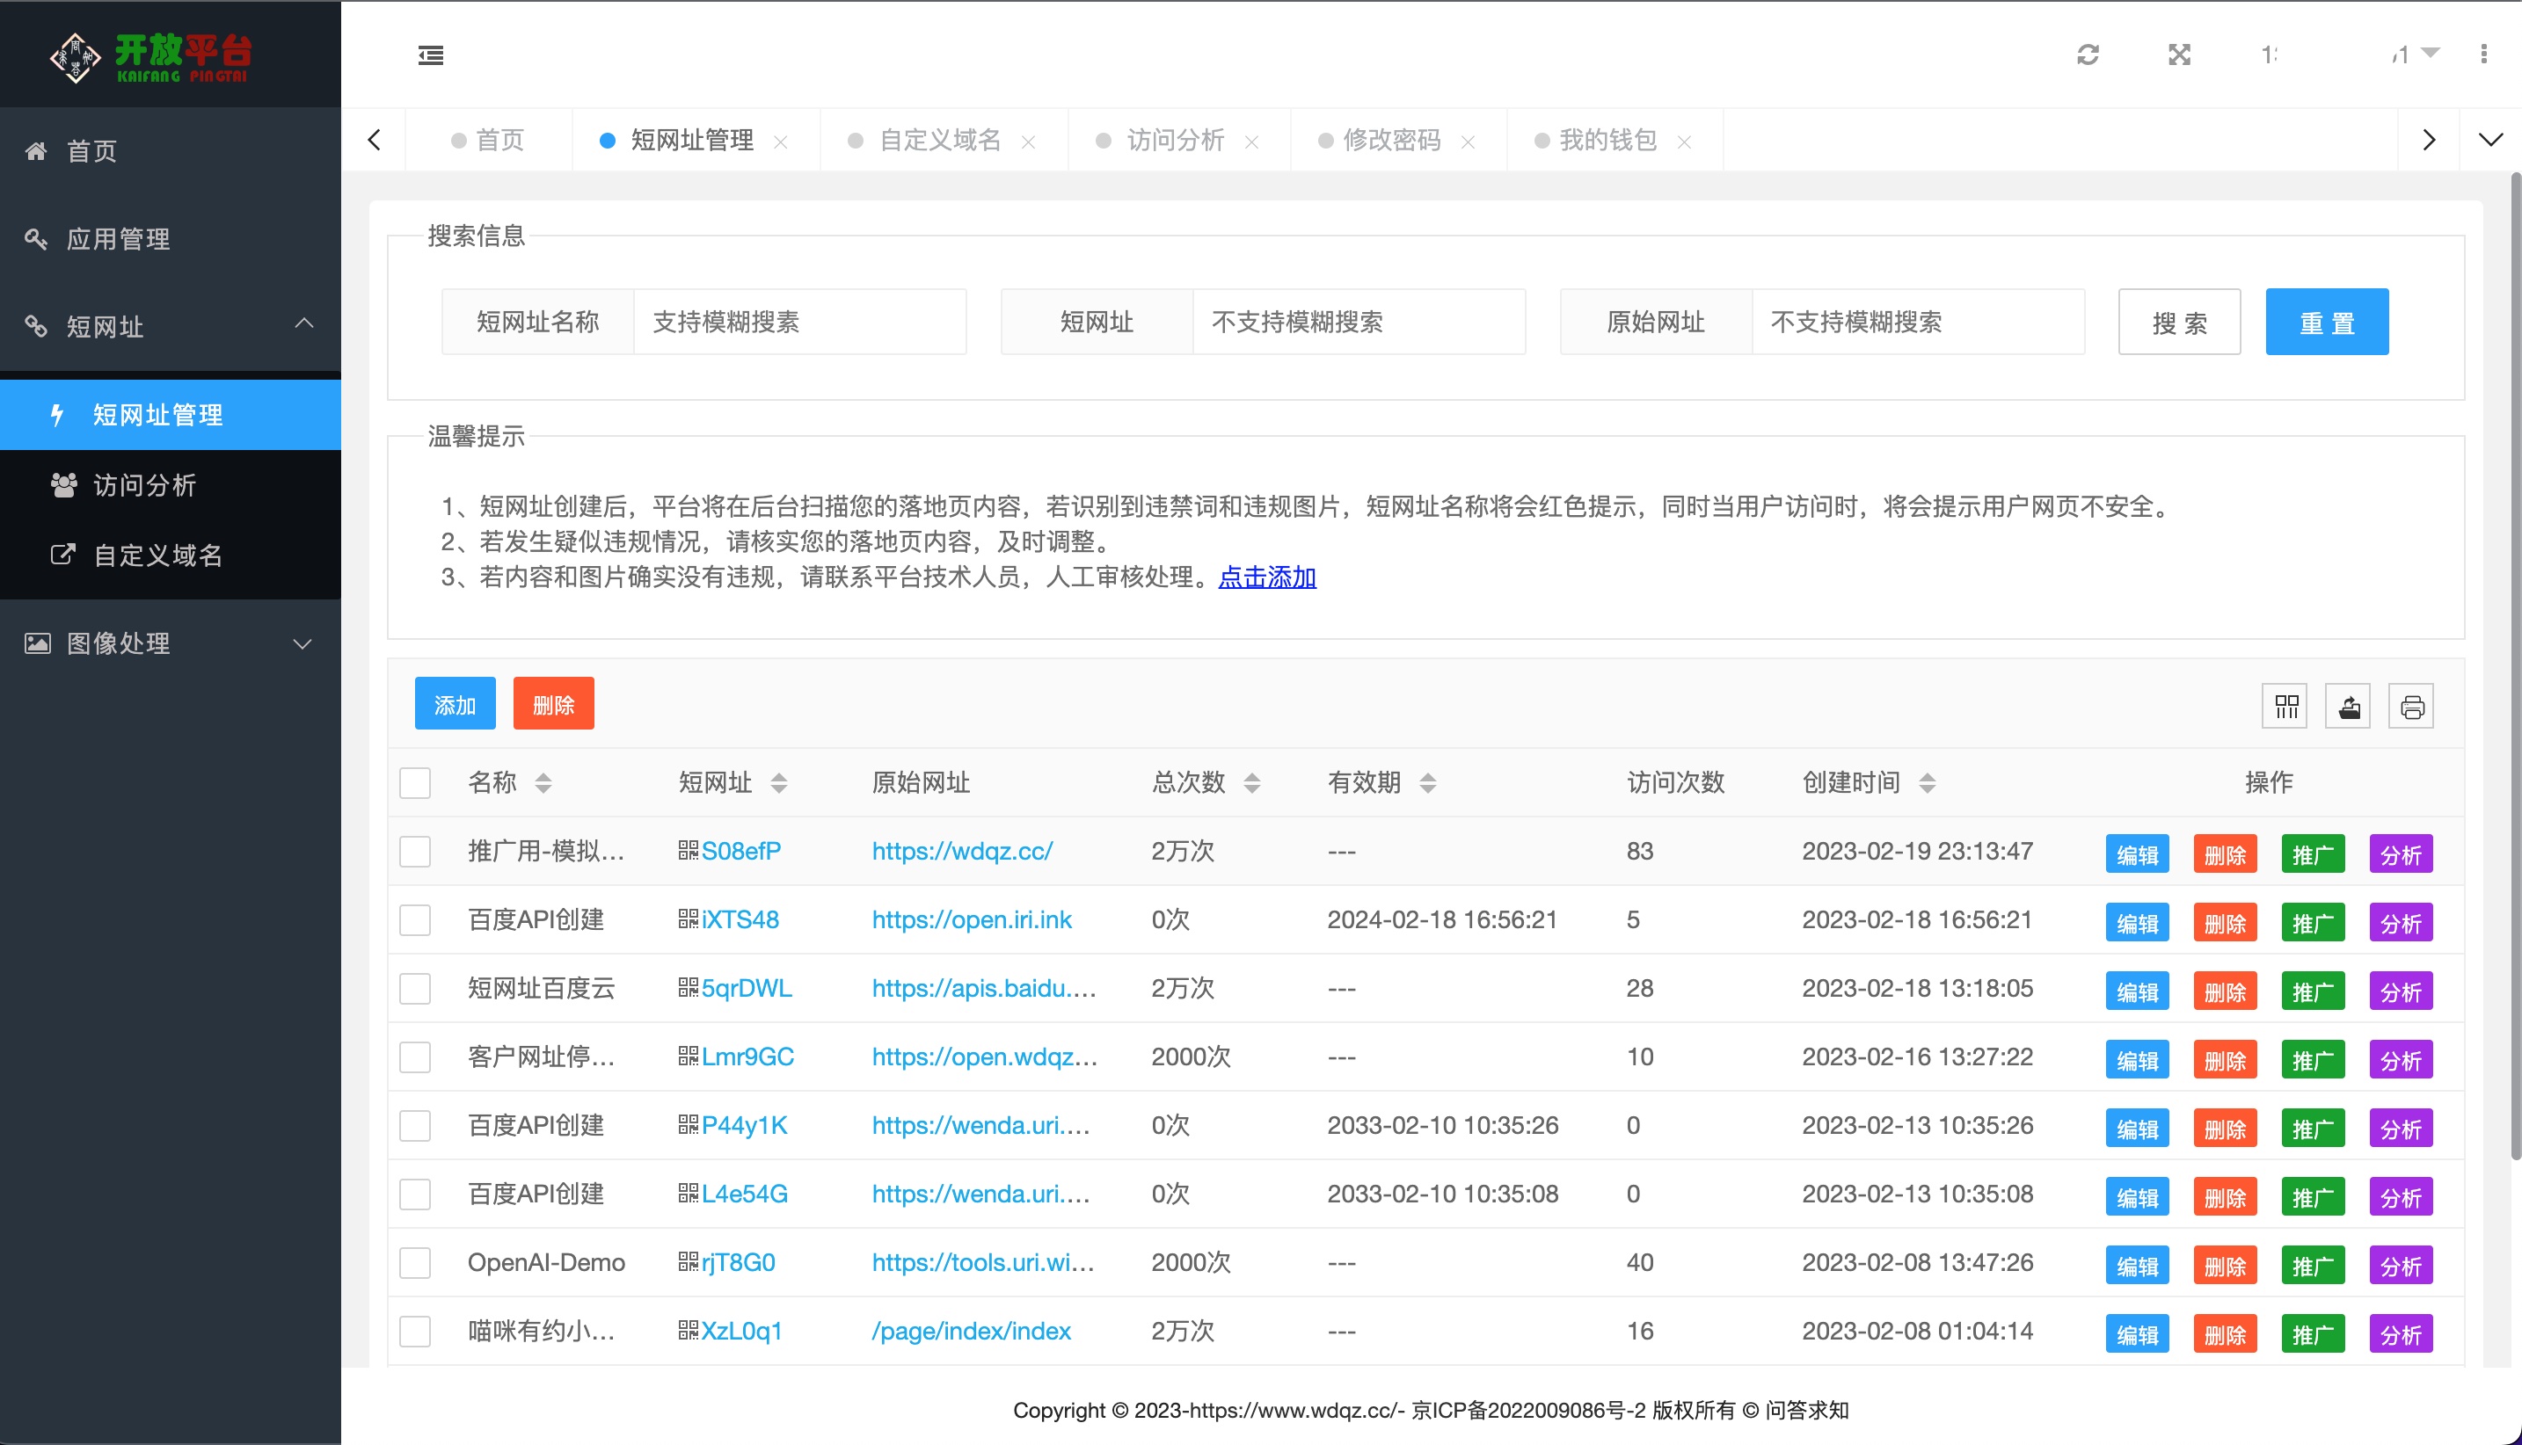This screenshot has height=1445, width=2522.
Task: Click the vertical more-options dots icon
Action: point(2483,54)
